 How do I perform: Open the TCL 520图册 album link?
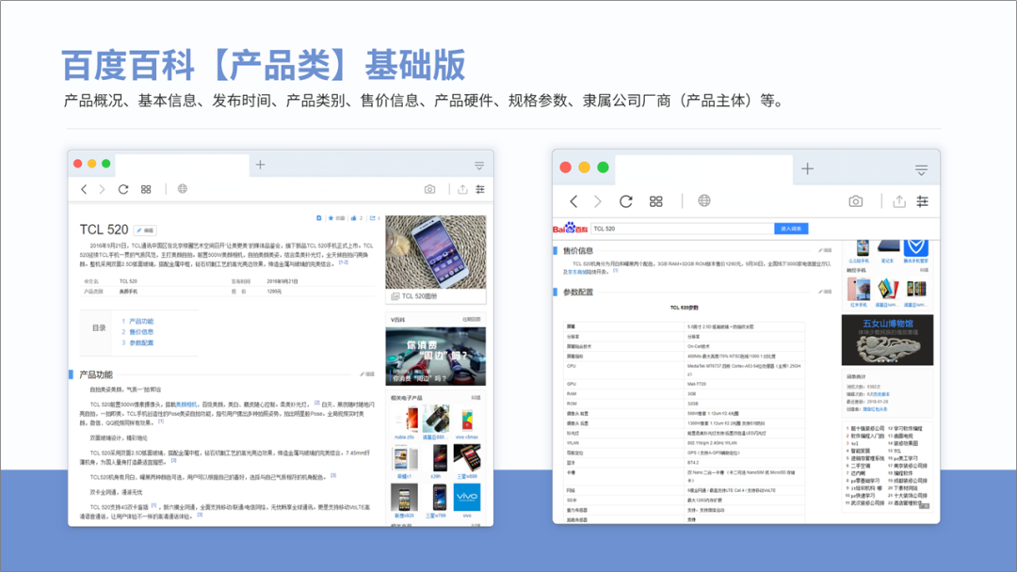point(419,296)
